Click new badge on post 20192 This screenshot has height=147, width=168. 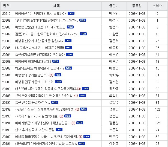[x=87, y=137]
